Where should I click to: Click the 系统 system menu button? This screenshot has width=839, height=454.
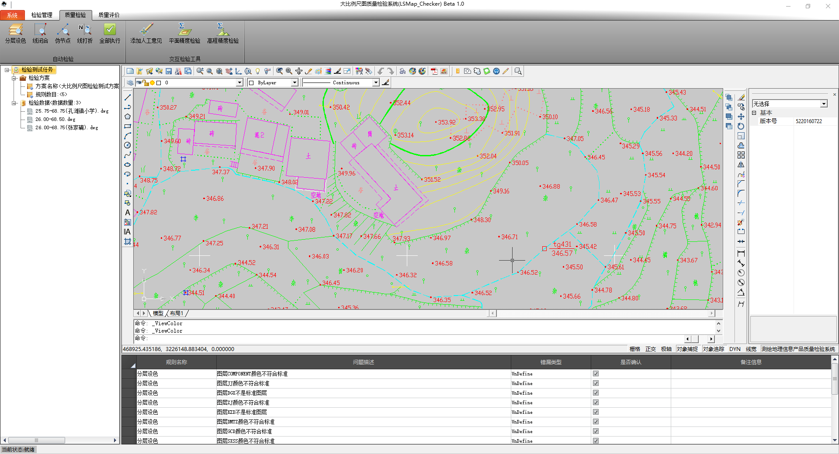point(12,15)
